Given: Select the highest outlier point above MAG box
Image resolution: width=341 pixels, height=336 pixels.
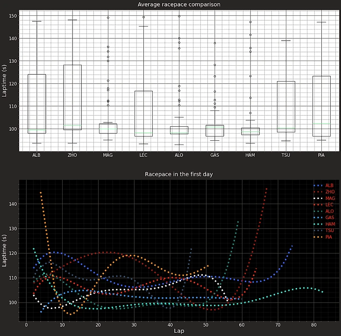Looking at the screenshot, I should 108,18.
